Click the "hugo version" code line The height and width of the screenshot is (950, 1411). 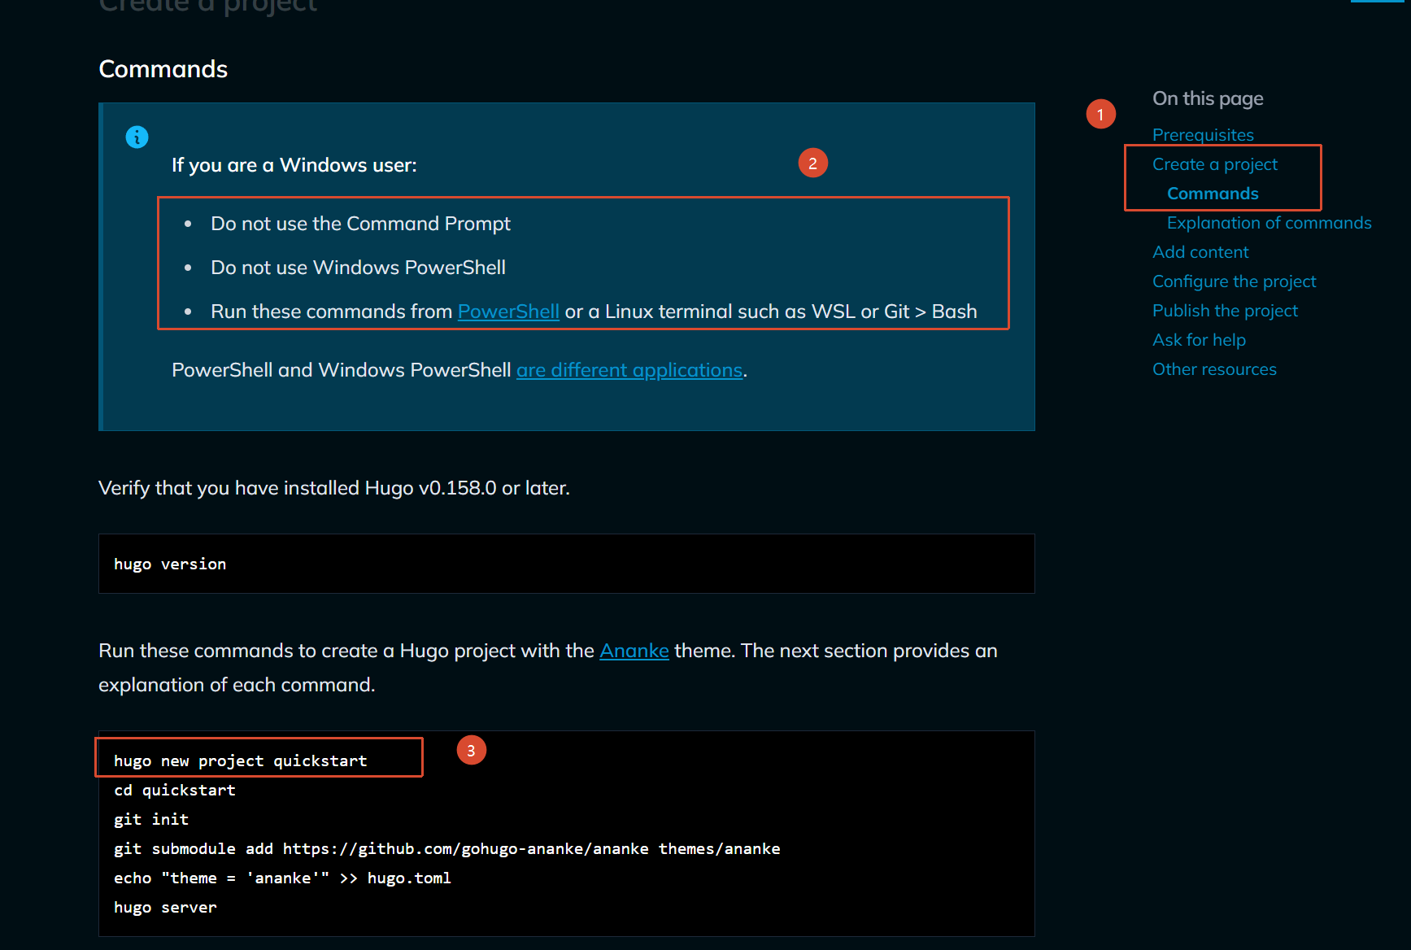pyautogui.click(x=170, y=564)
